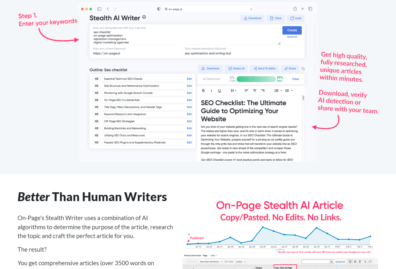Click the analytics table search field
Viewport: 396px width, 269px height.
pyautogui.click(x=315, y=262)
